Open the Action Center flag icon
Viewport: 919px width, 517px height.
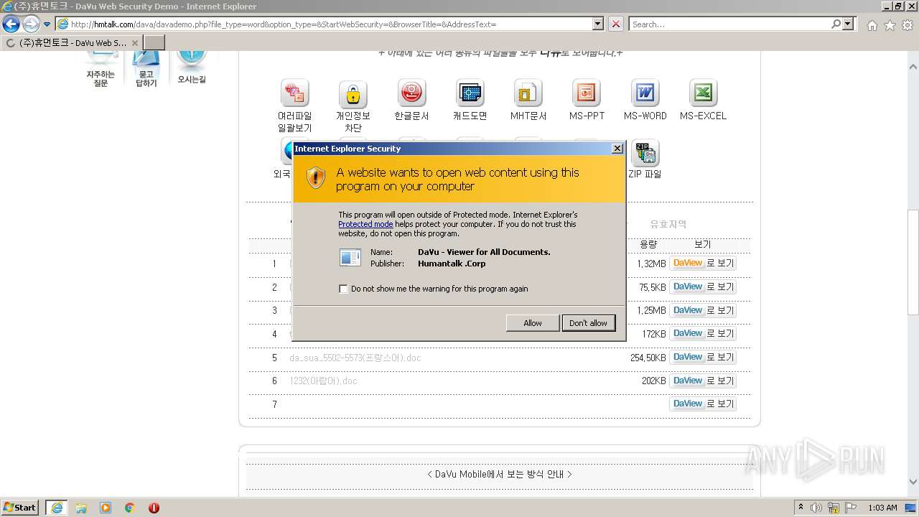[x=851, y=508]
